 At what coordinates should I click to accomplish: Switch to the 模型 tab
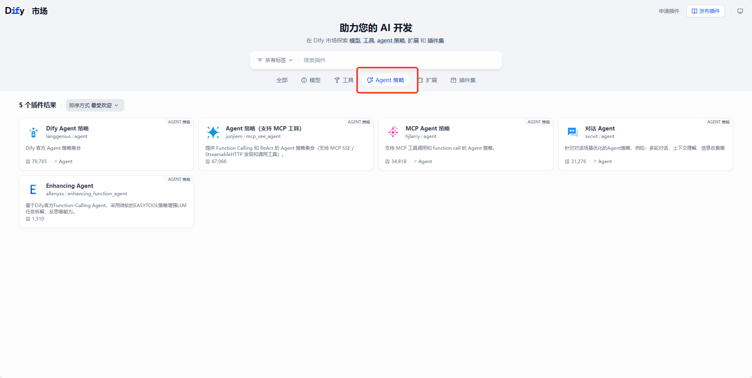(x=311, y=80)
